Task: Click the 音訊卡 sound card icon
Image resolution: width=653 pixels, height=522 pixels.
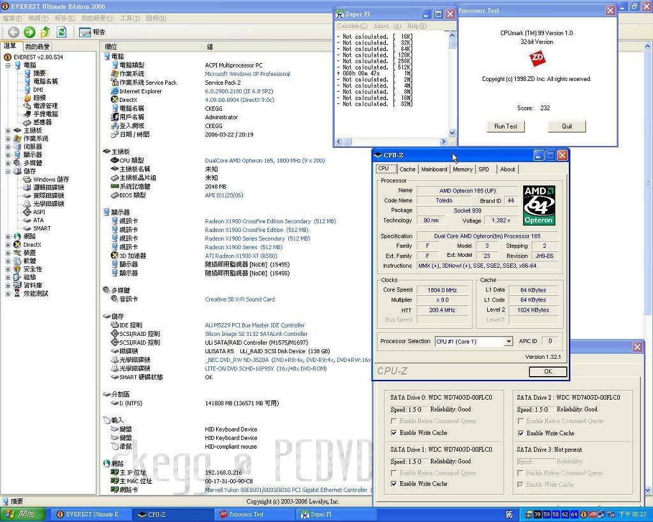Action: coord(115,299)
